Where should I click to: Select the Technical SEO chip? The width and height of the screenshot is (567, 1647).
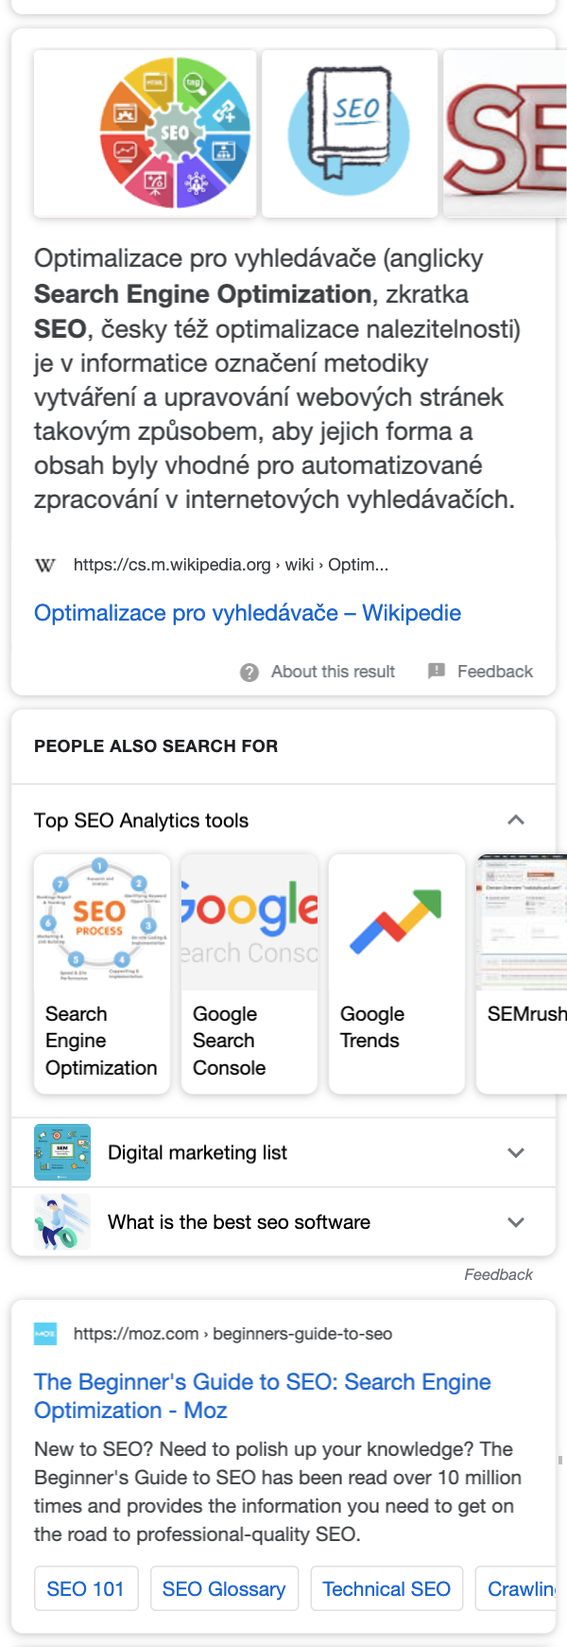[x=387, y=1588]
